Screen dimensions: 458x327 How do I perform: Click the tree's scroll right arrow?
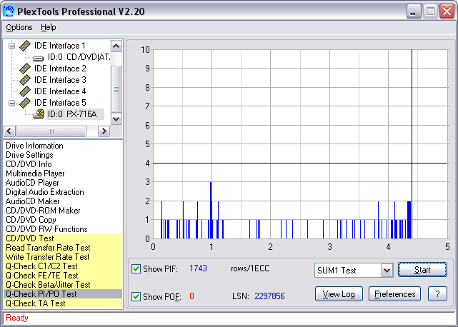(x=104, y=131)
